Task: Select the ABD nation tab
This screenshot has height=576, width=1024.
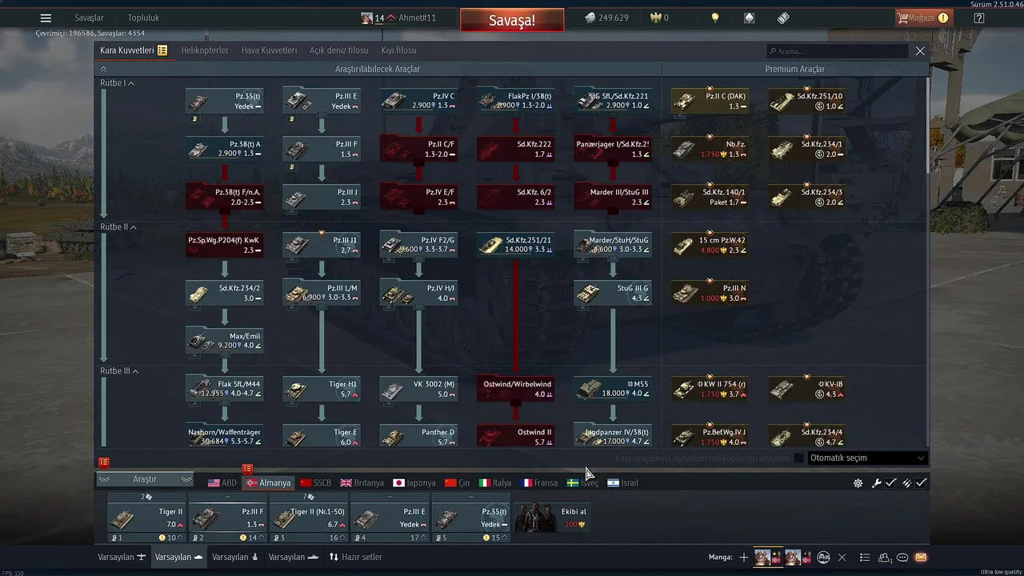Action: click(x=222, y=483)
